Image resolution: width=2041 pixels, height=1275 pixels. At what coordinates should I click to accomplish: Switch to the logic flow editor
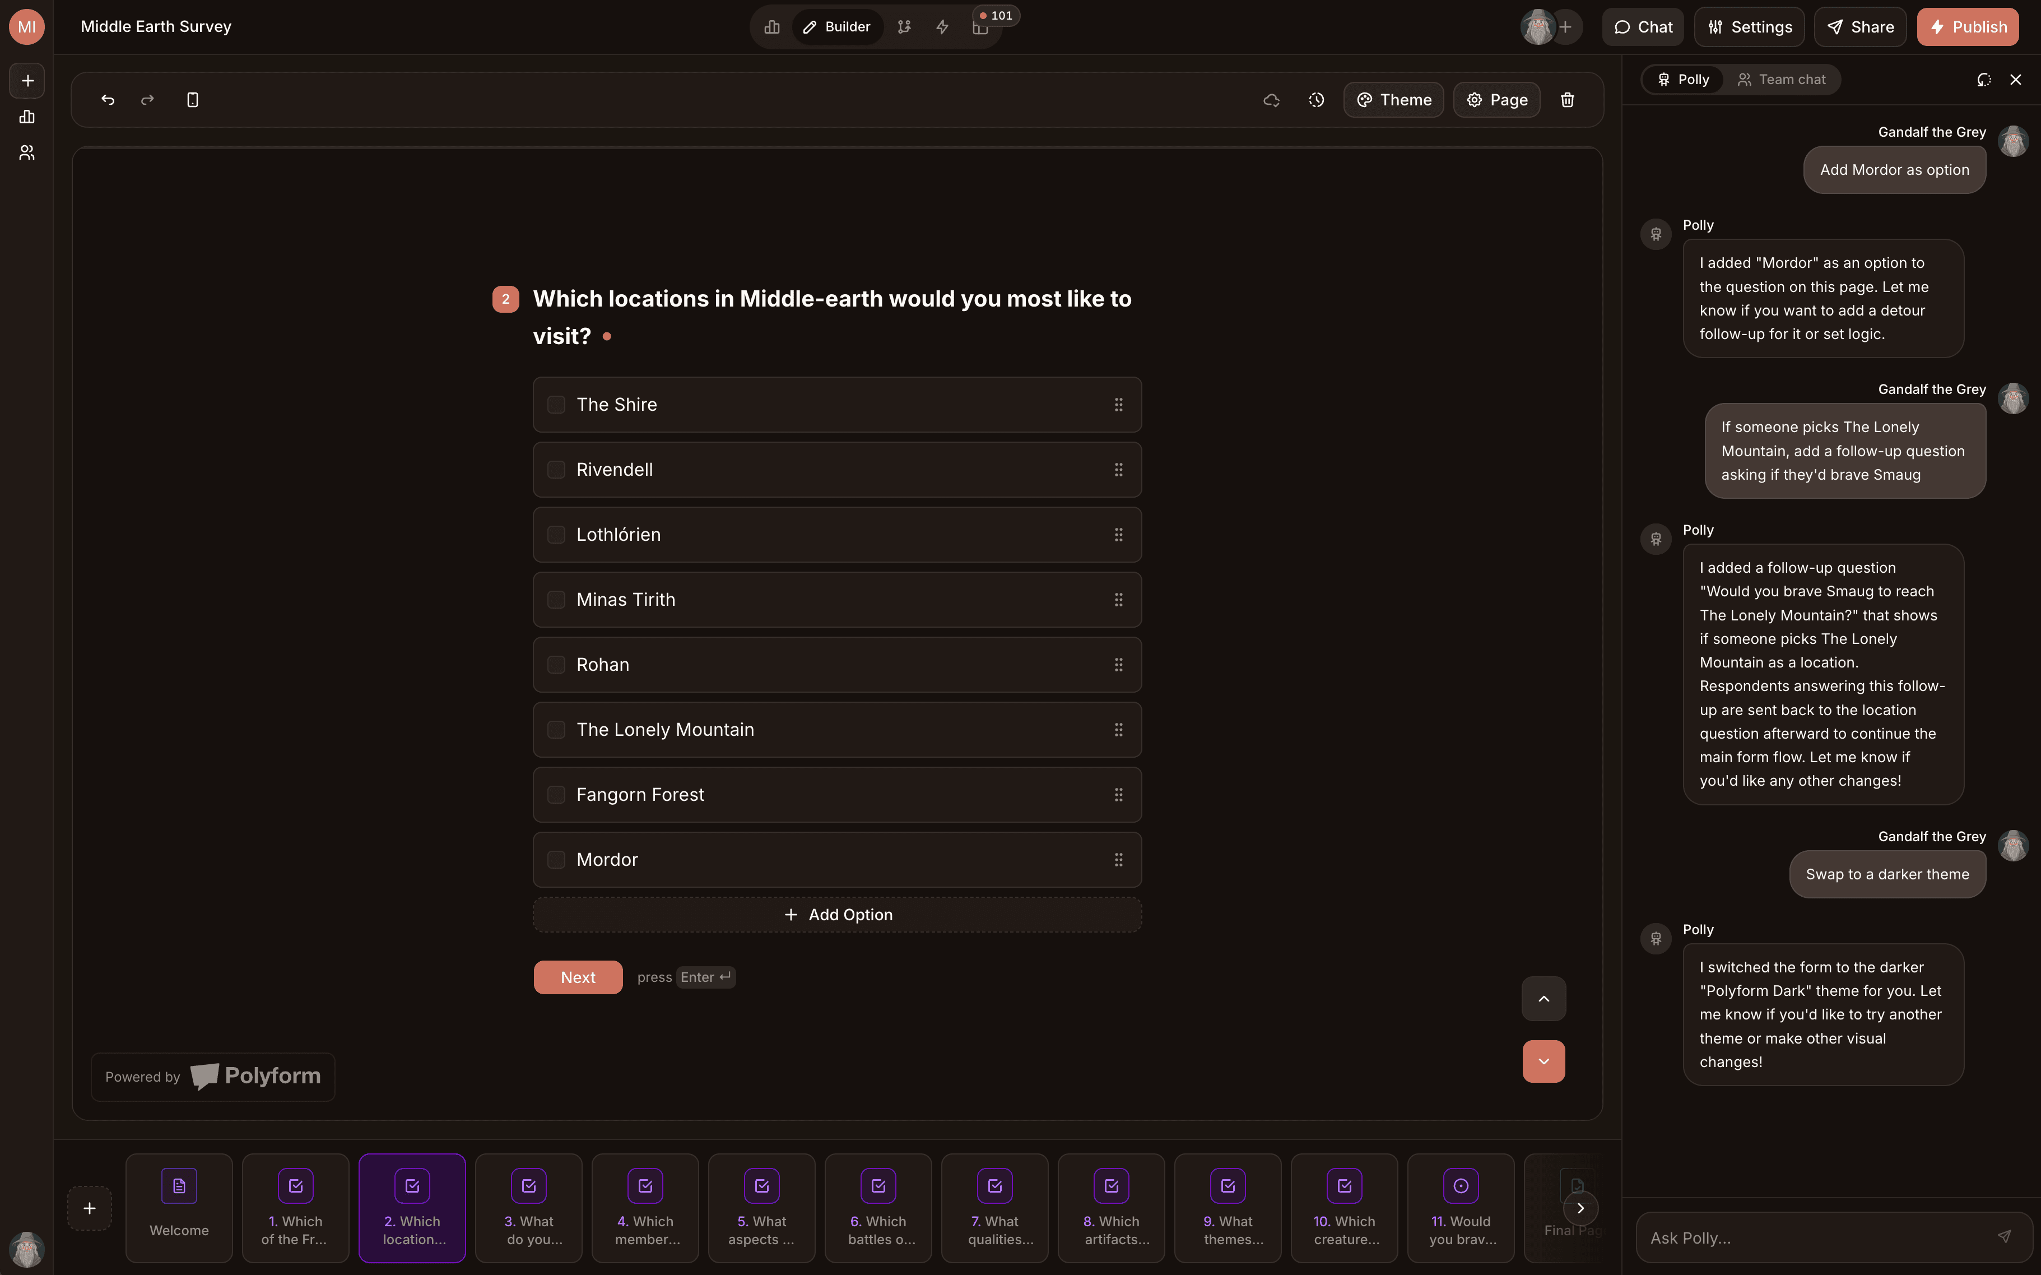(x=905, y=26)
